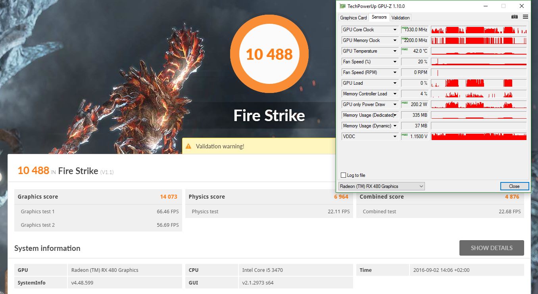
Task: Select the Sensors tab
Action: click(x=379, y=17)
